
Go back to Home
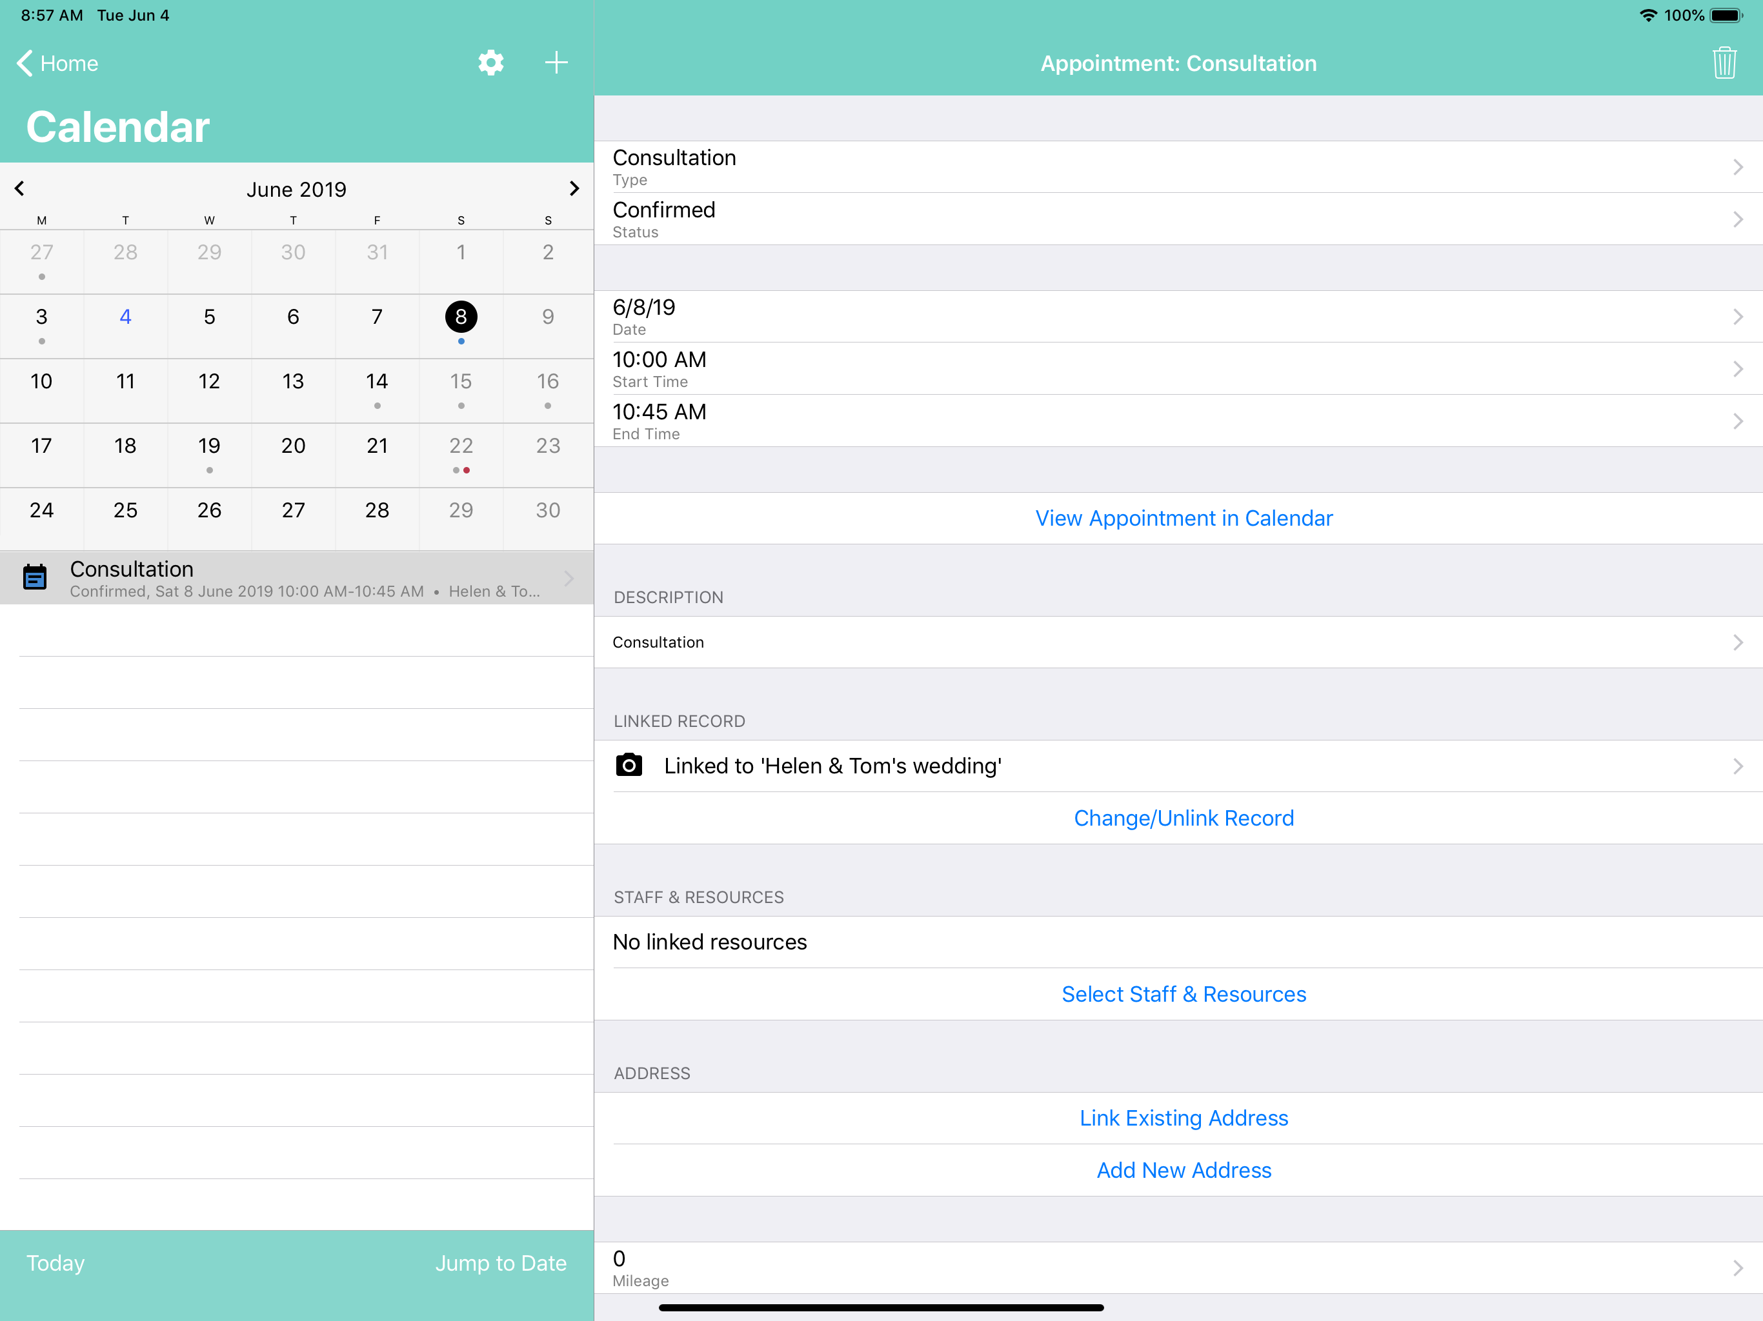pos(57,63)
